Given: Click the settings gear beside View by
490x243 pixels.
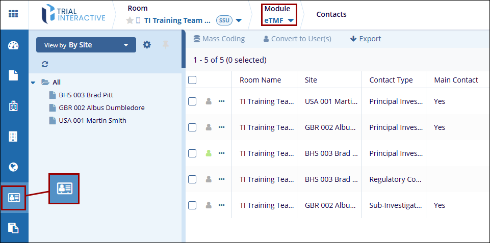Looking at the screenshot, I should point(147,45).
